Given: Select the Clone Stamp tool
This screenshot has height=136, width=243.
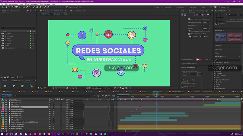Looking at the screenshot, I should (37, 7).
